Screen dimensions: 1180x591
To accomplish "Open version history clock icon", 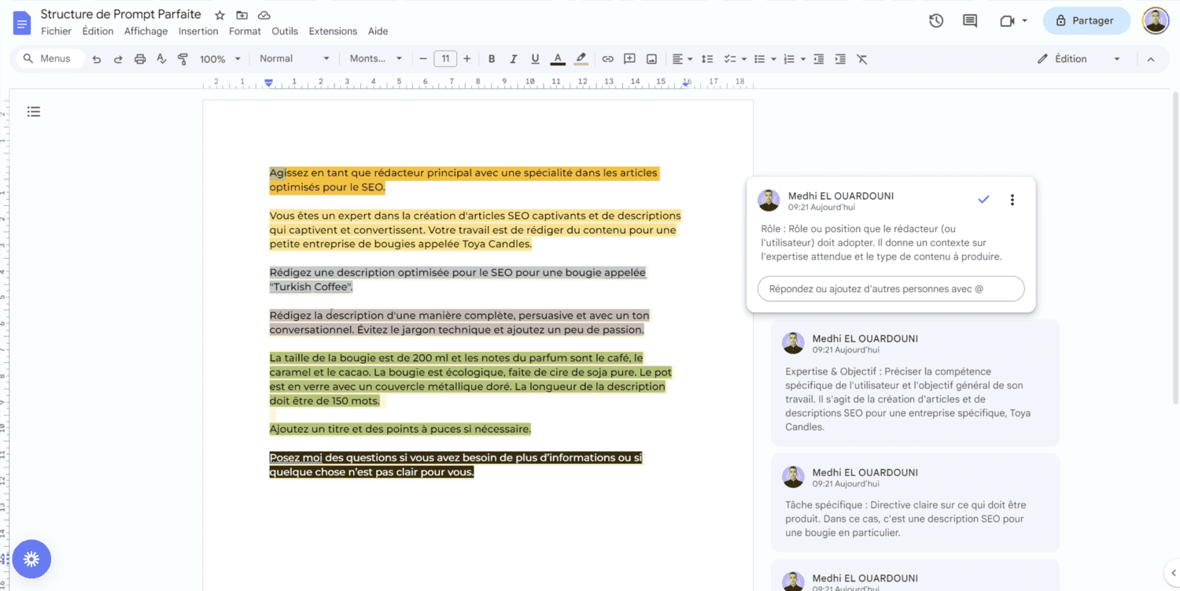I will [x=936, y=20].
